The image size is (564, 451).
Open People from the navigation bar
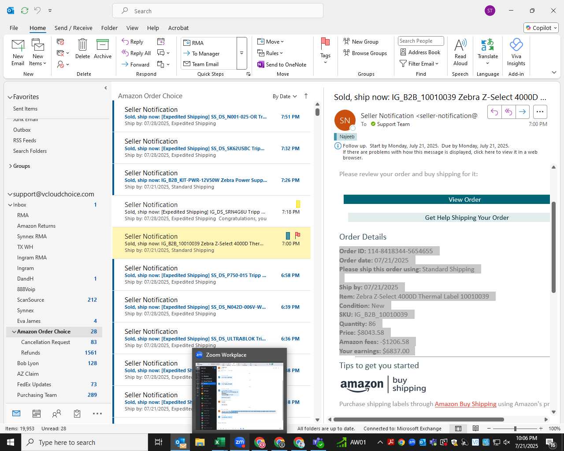(x=56, y=414)
